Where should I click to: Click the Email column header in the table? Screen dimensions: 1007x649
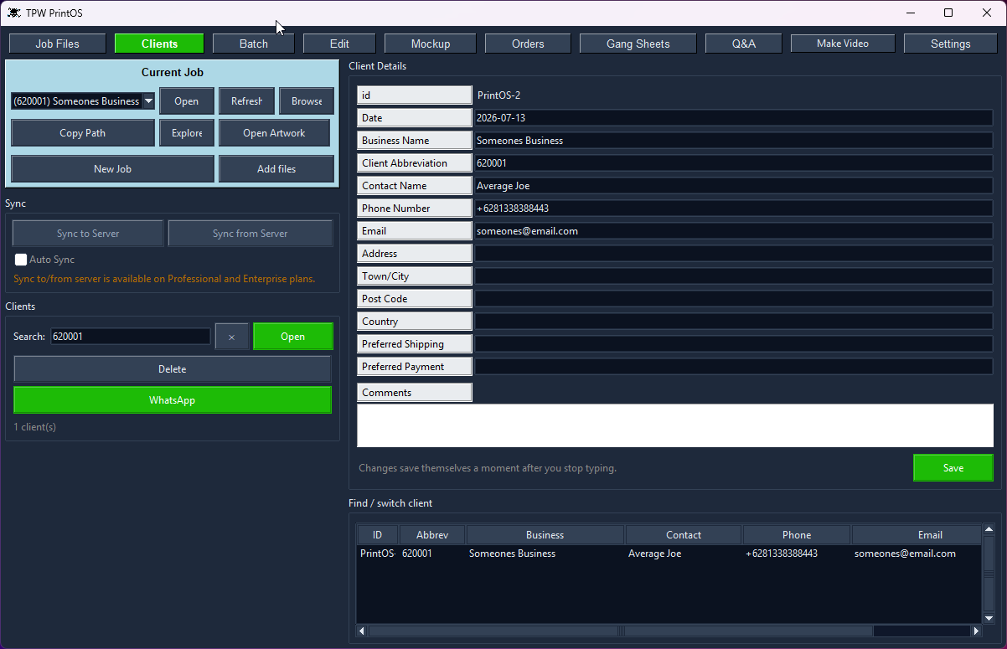[917, 535]
